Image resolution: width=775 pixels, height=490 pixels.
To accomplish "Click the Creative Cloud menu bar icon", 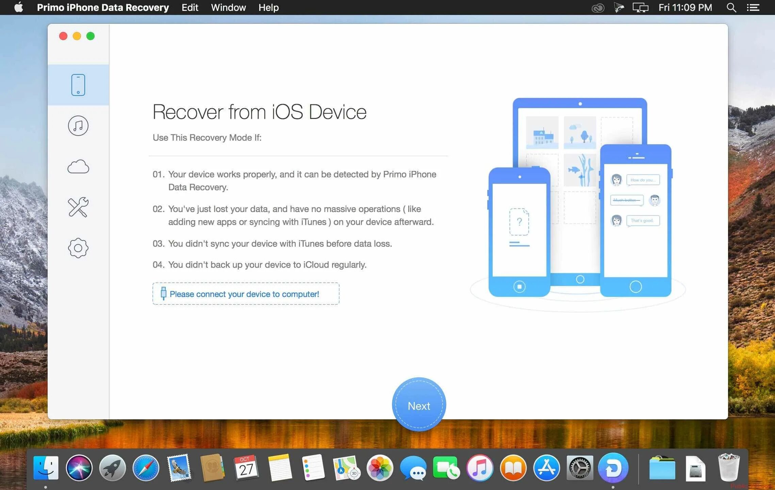I will 598,7.
